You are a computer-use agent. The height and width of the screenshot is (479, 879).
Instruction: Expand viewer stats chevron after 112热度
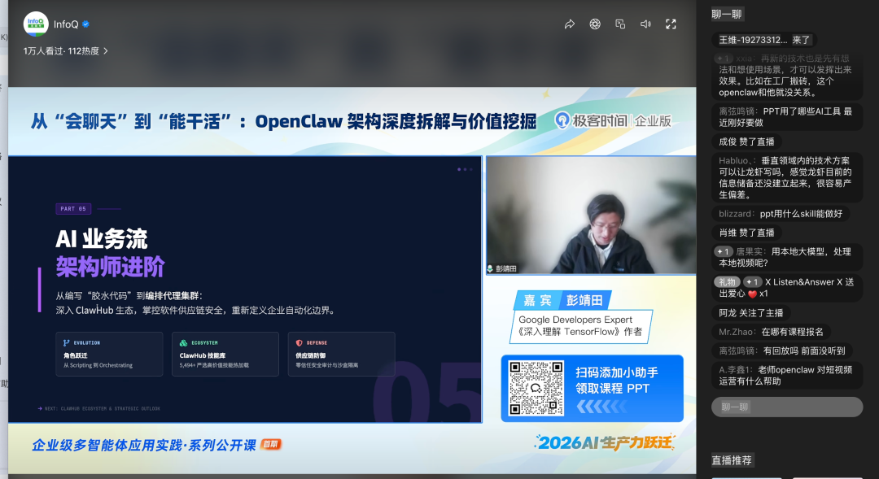[x=105, y=51]
